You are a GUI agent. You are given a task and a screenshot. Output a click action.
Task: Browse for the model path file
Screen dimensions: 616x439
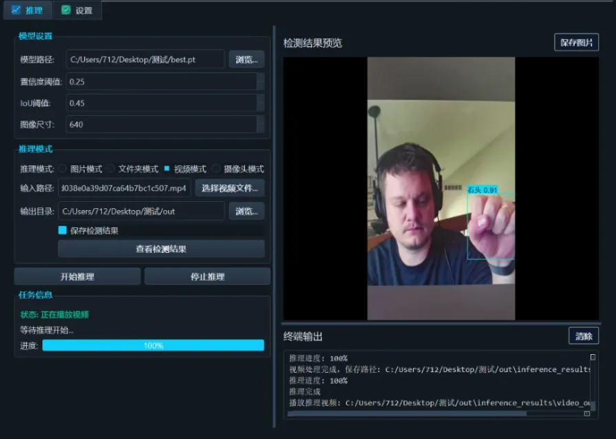click(x=246, y=59)
